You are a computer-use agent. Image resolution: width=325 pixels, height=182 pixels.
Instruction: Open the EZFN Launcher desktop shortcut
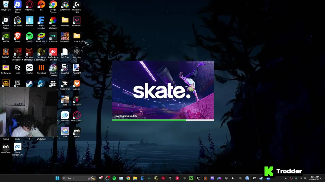41,23
